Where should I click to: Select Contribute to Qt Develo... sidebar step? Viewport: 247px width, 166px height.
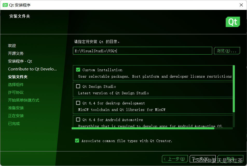click(x=32, y=69)
